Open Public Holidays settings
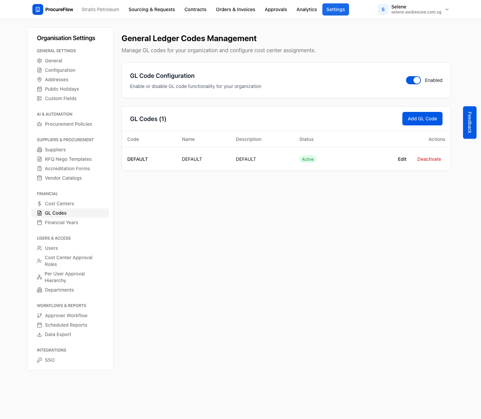 pos(70,89)
